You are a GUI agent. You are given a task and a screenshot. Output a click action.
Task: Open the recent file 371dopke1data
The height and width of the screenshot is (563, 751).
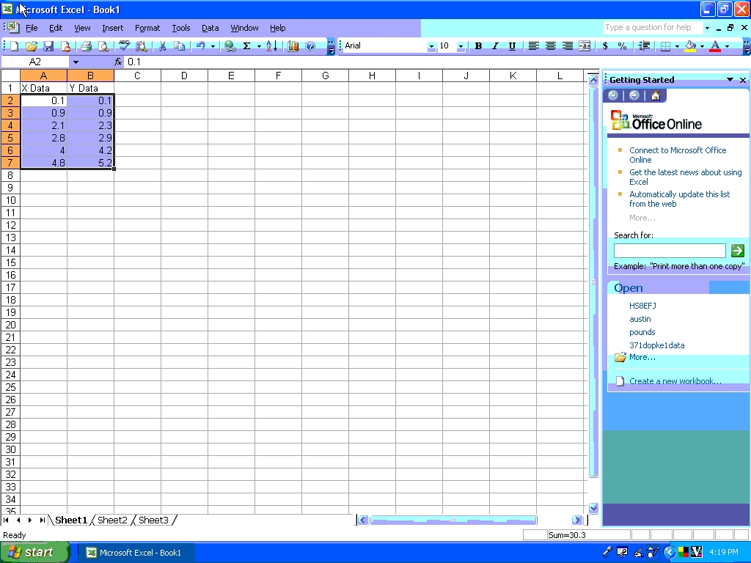pos(656,345)
